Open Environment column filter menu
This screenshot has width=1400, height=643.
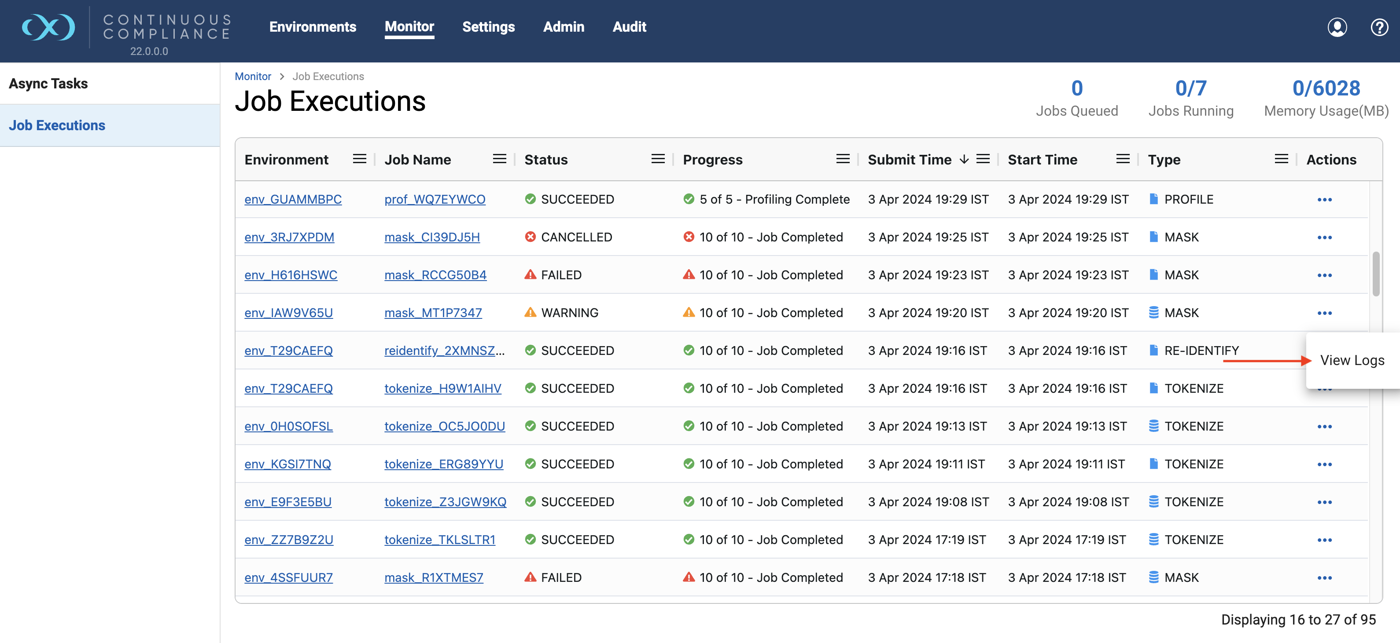coord(359,159)
